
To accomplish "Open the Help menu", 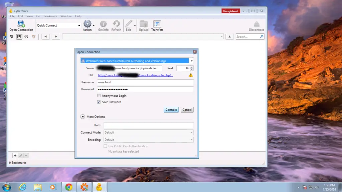I will click(78, 16).
